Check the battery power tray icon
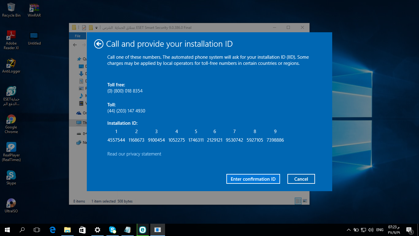This screenshot has width=419, height=236. [356, 230]
